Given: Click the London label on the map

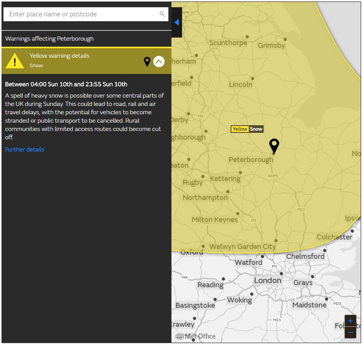Looking at the screenshot, I should coord(268,280).
